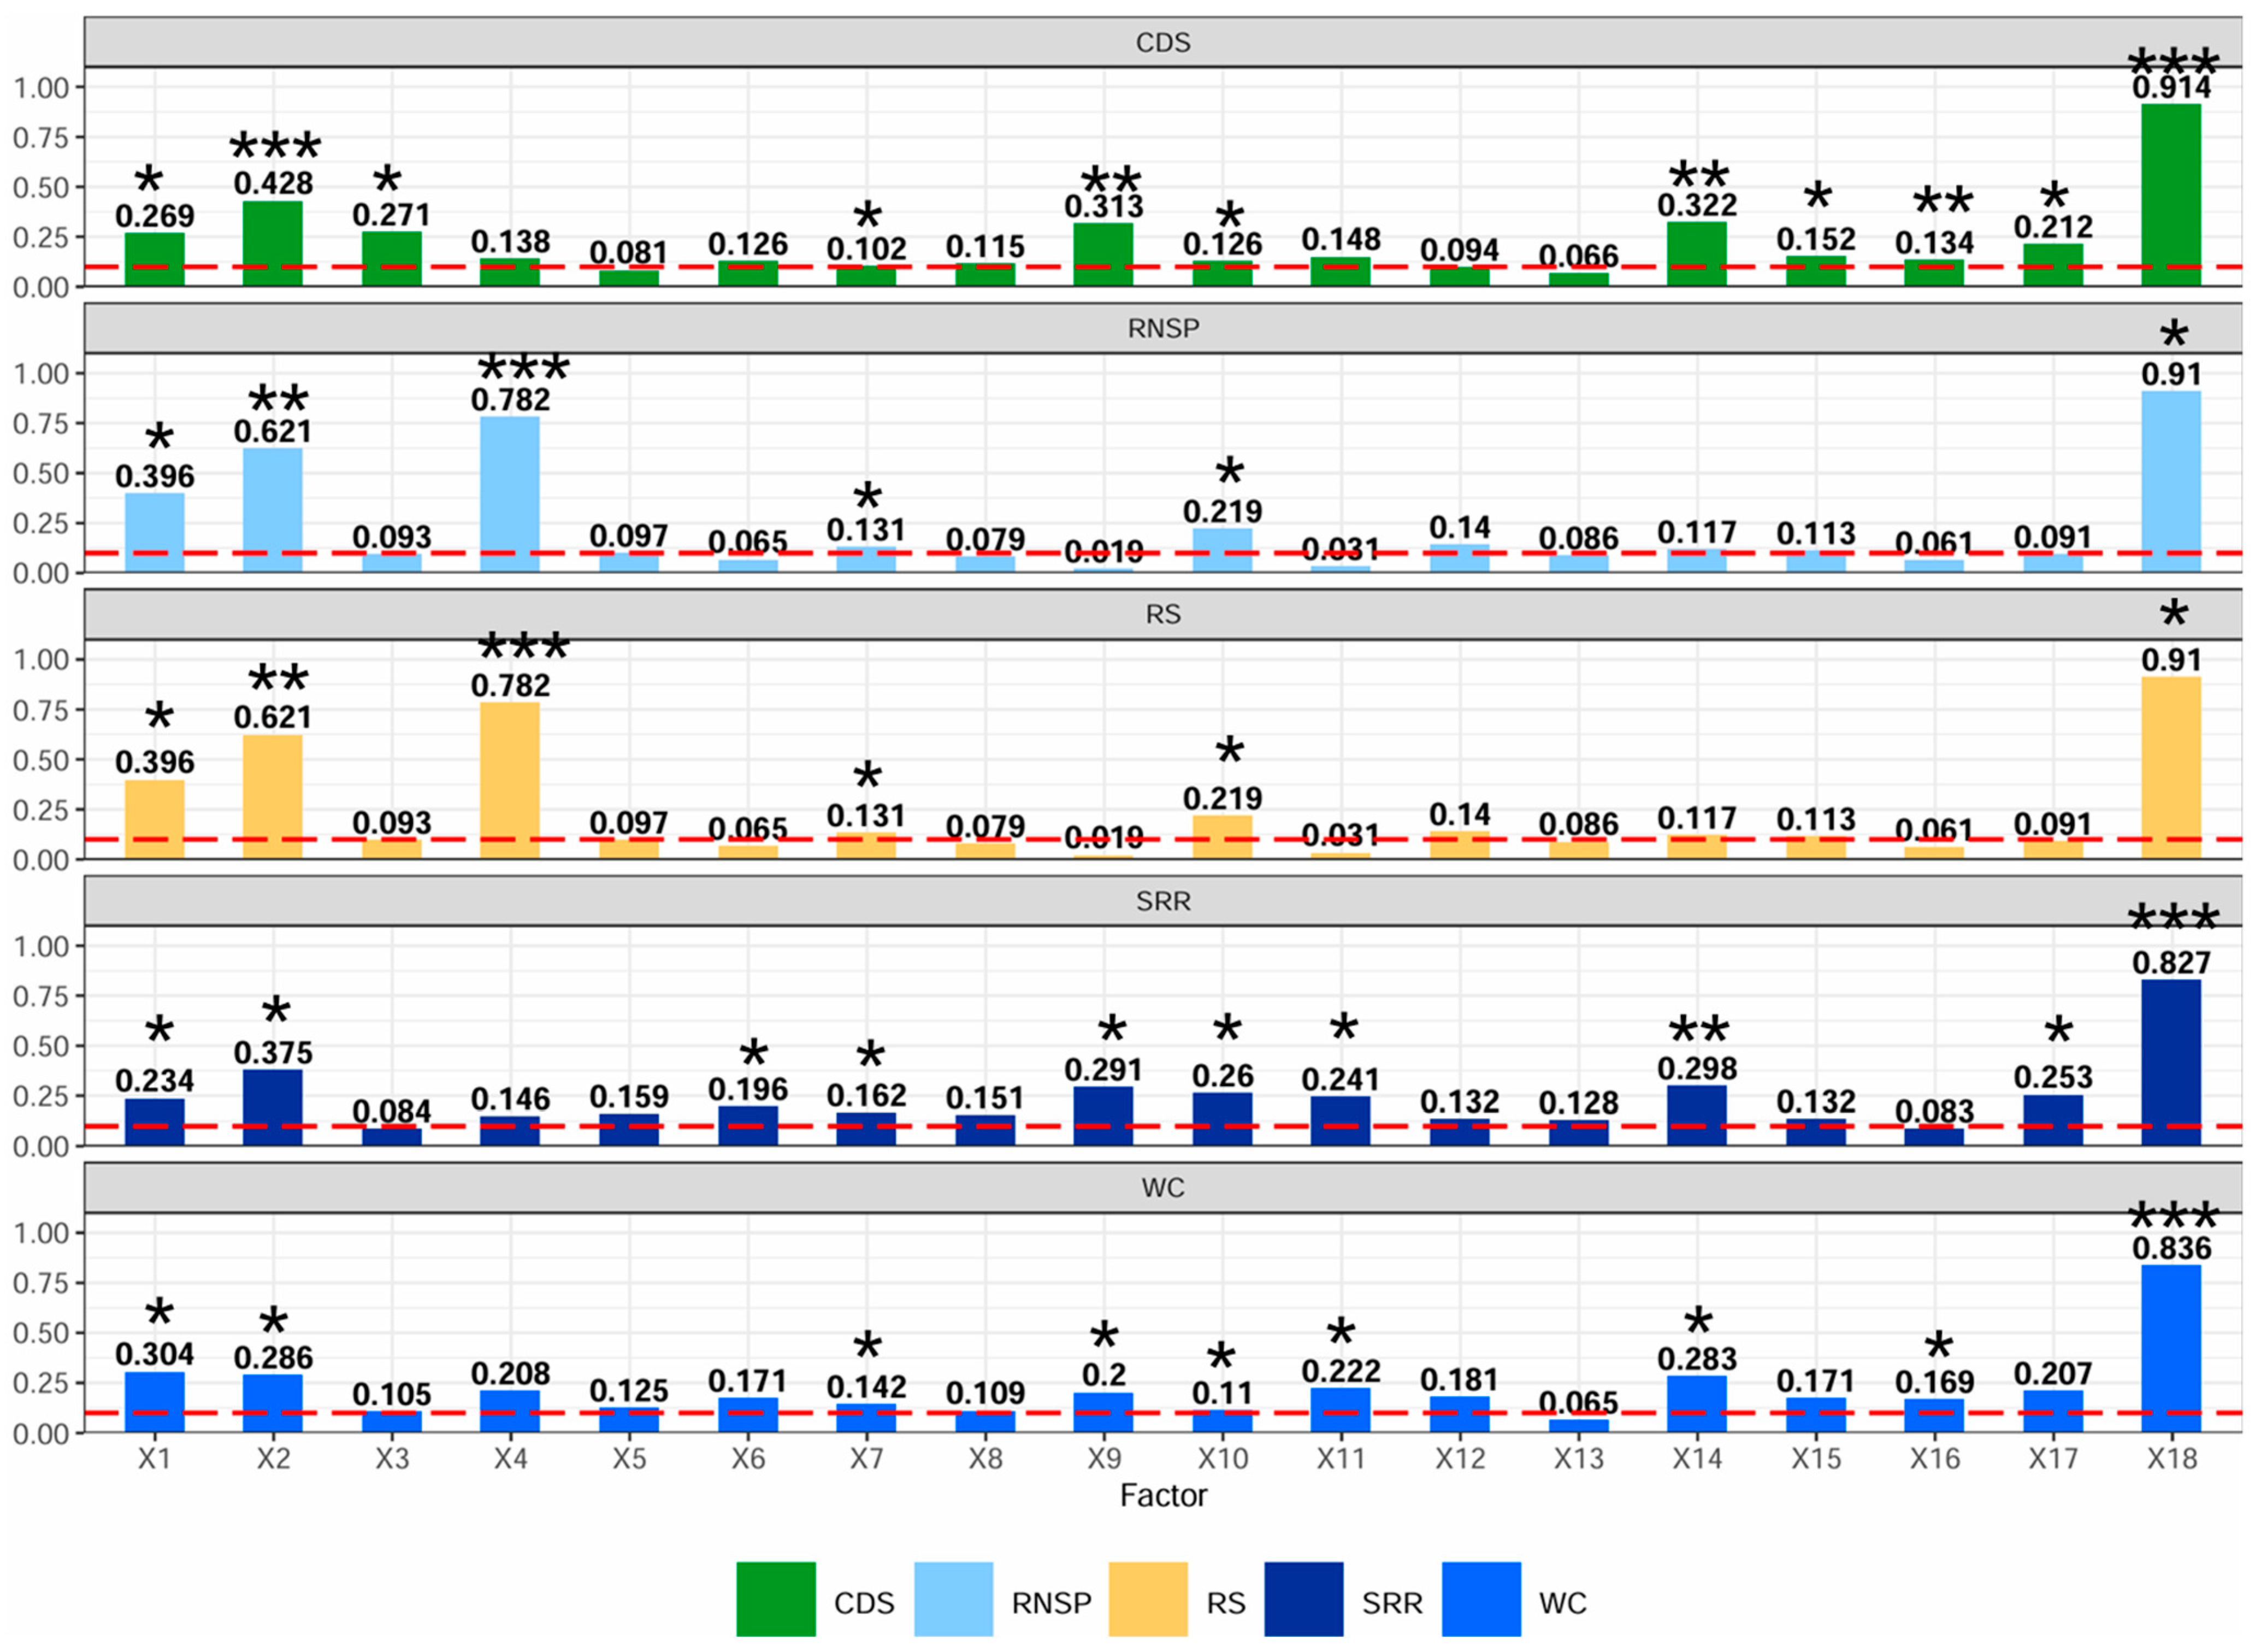Click the X4 bar in RNSP panel
This screenshot has width=2255, height=1652.
[x=510, y=495]
